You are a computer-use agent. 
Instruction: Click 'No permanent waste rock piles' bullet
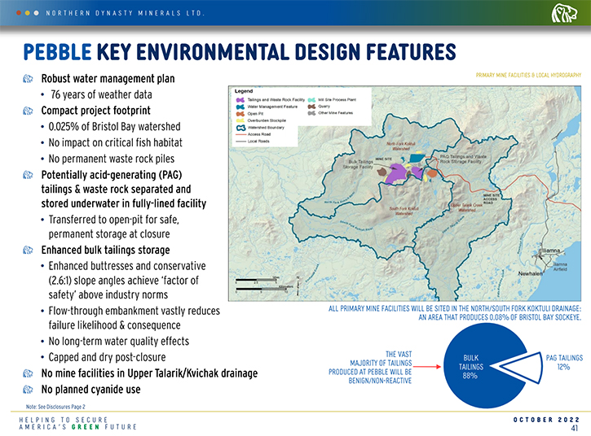112,159
